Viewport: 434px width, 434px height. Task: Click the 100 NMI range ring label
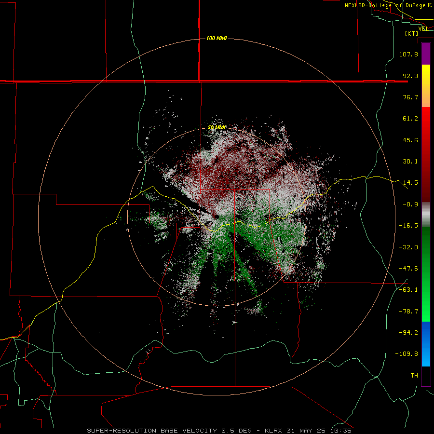[x=217, y=38]
